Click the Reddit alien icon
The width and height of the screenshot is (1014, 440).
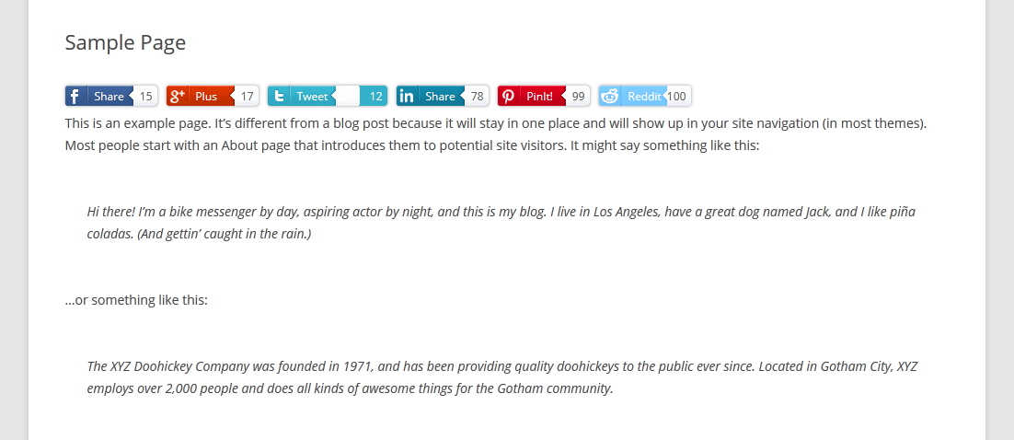(610, 97)
